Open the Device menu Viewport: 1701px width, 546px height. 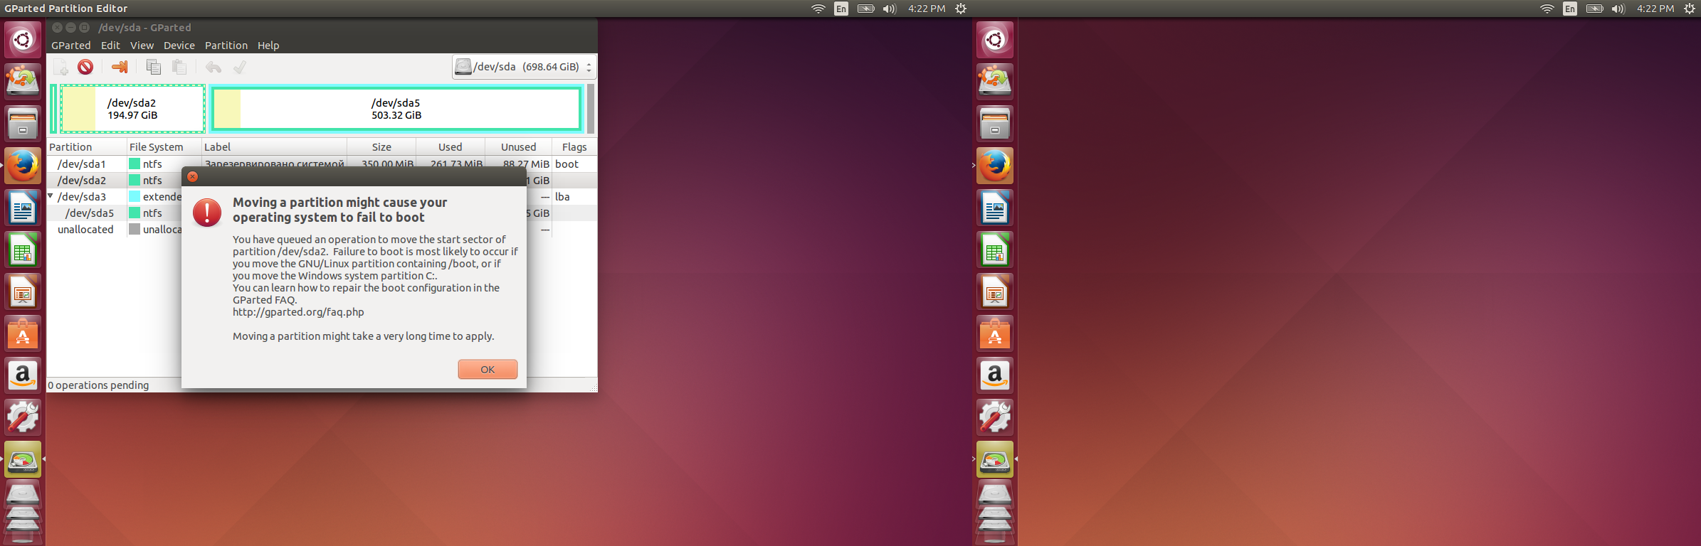179,45
